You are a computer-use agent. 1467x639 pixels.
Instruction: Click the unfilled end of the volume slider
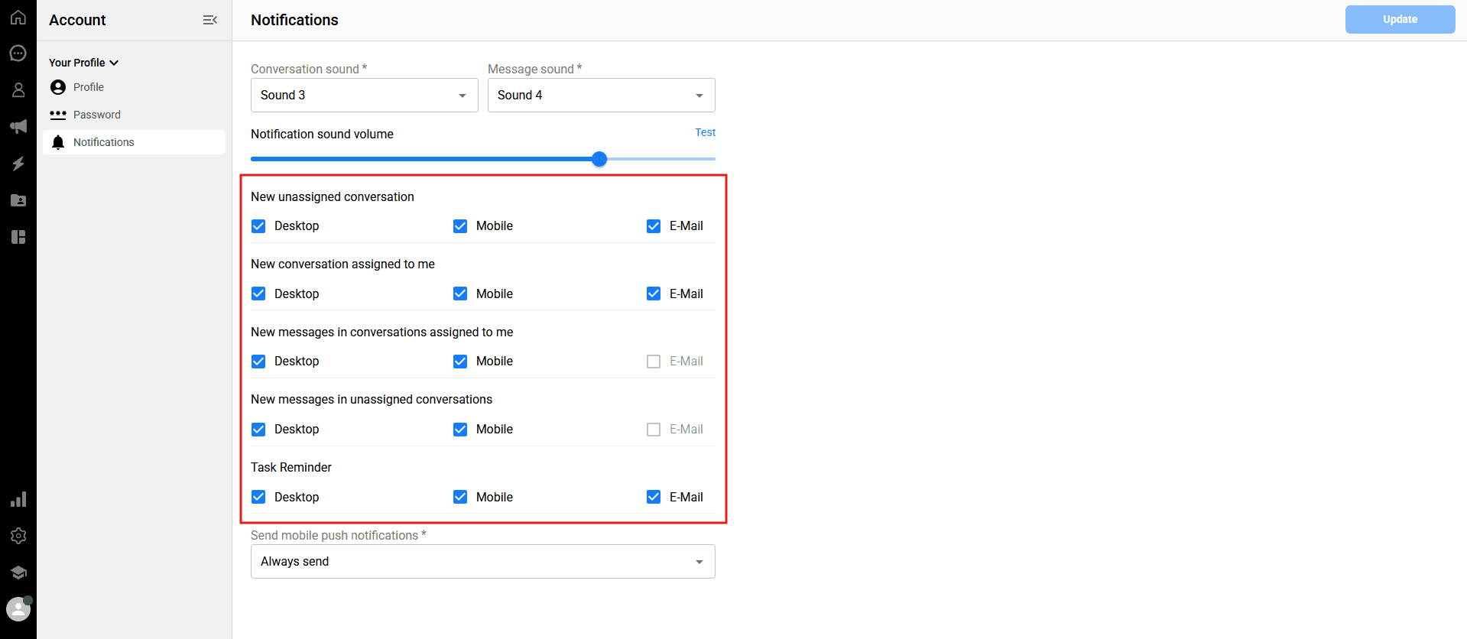point(661,159)
